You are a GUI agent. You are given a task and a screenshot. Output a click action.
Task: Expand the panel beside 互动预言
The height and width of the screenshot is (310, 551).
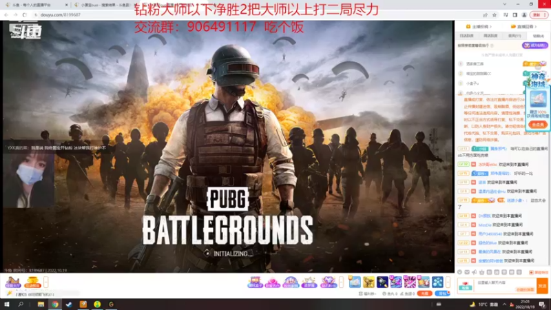coord(45,282)
